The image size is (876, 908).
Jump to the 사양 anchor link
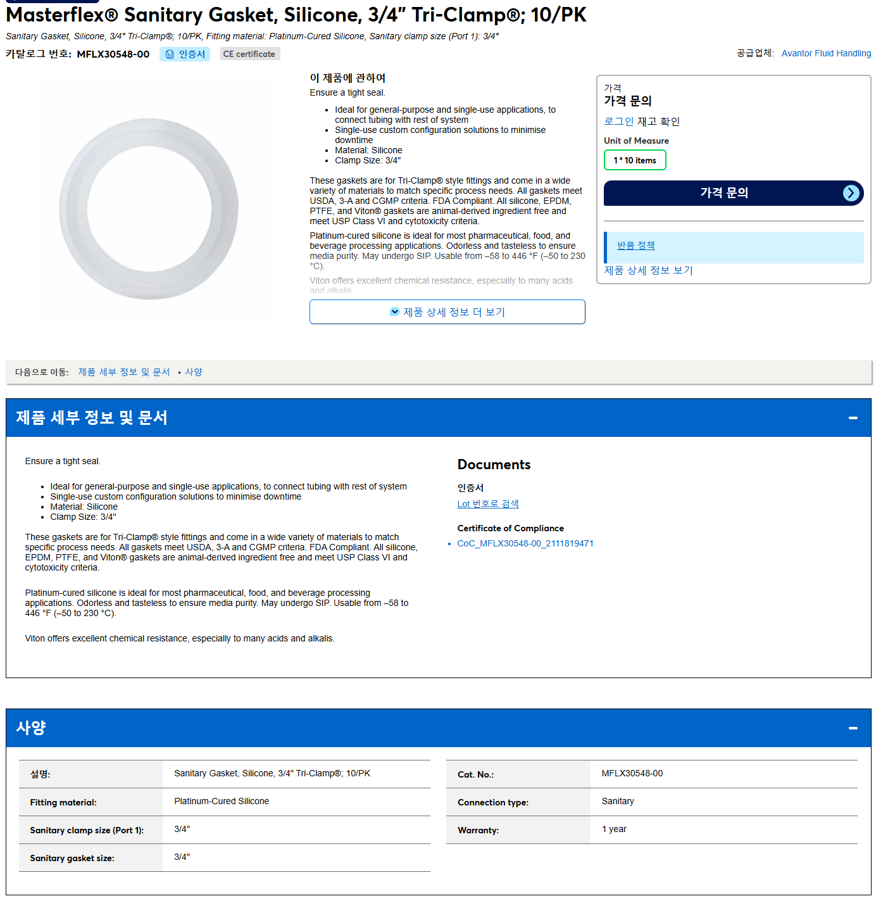(194, 372)
